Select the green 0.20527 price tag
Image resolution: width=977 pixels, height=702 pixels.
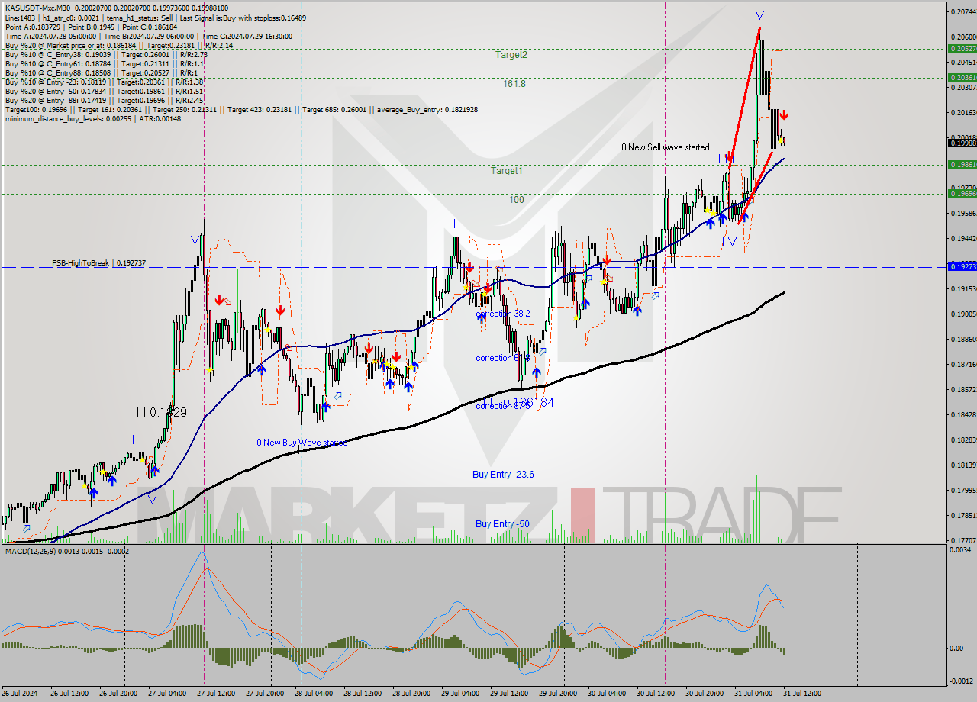pos(962,48)
